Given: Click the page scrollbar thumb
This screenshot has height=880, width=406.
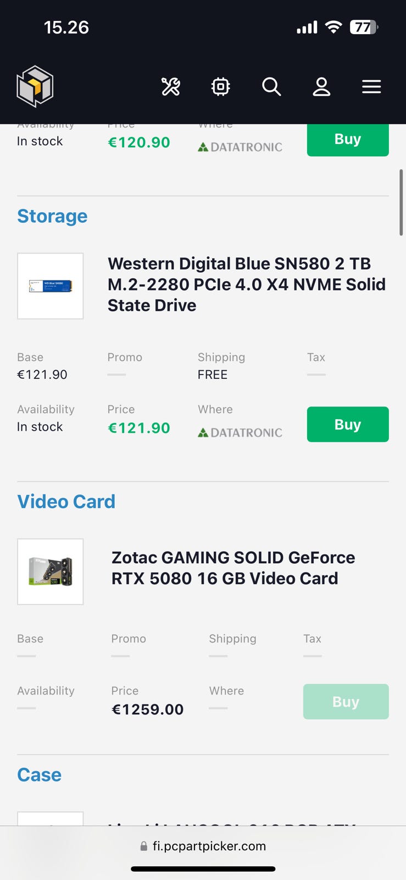Looking at the screenshot, I should point(401,202).
